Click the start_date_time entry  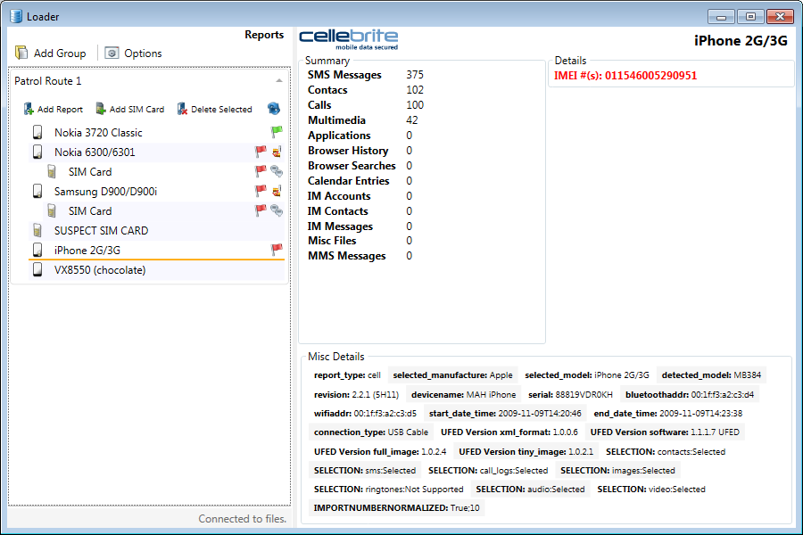pyautogui.click(x=505, y=413)
